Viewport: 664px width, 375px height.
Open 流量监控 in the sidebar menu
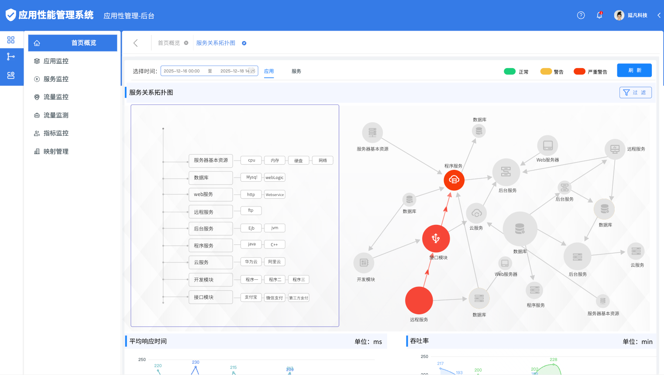(x=56, y=97)
